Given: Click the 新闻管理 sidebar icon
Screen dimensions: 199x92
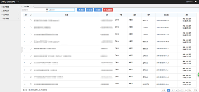Looking at the screenshot, I should (2, 7).
